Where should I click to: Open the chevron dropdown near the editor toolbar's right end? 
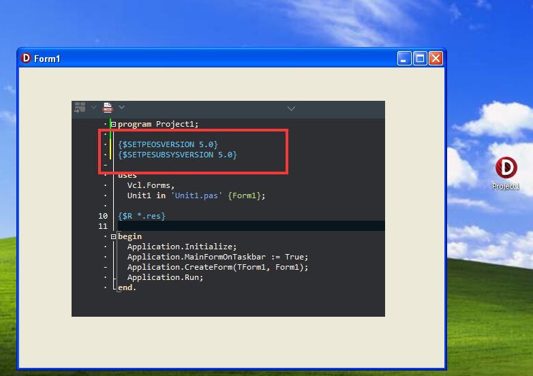click(291, 109)
